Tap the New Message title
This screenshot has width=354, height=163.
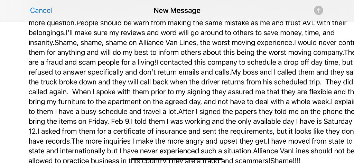tap(177, 10)
